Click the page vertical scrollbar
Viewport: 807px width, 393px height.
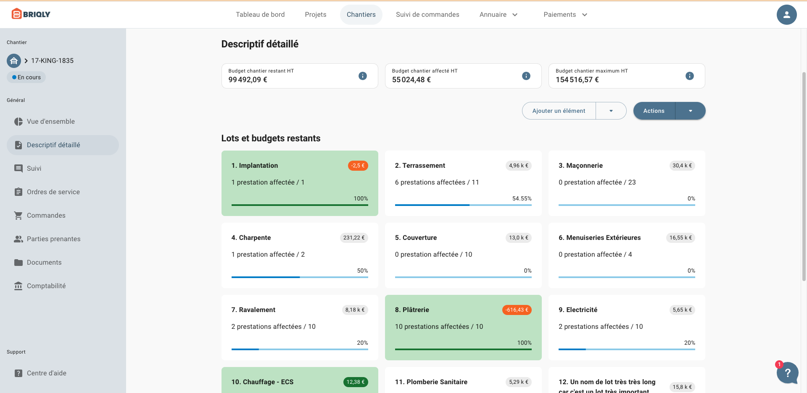tap(804, 176)
